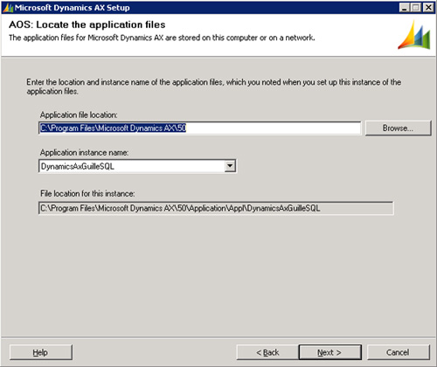437x367 pixels.
Task: Click the Dynamics AX icon in title bar
Action: [x=8, y=8]
